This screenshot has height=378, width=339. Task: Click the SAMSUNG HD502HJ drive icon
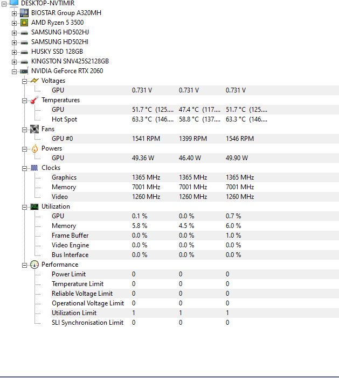pos(24,33)
